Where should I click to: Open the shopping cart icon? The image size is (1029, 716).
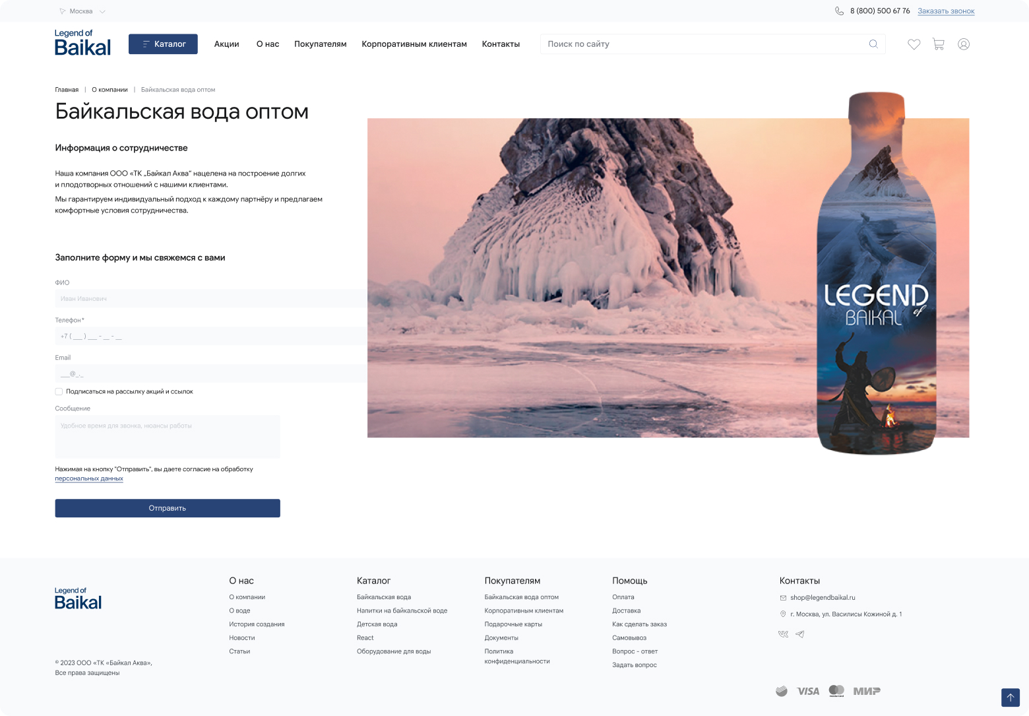click(939, 44)
